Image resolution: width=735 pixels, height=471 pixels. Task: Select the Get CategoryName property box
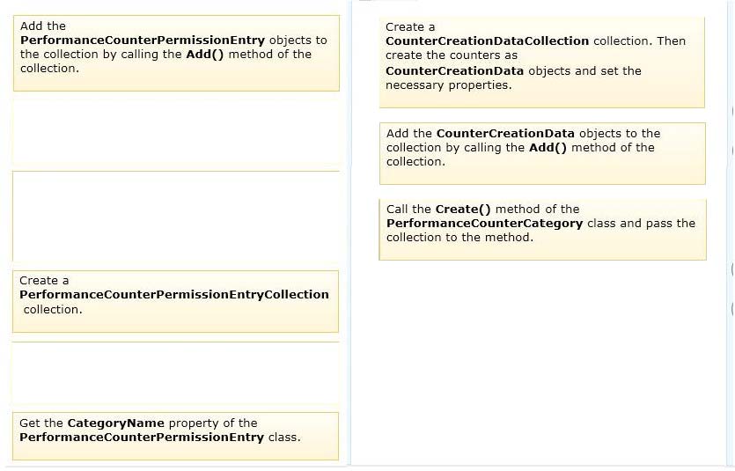175,436
